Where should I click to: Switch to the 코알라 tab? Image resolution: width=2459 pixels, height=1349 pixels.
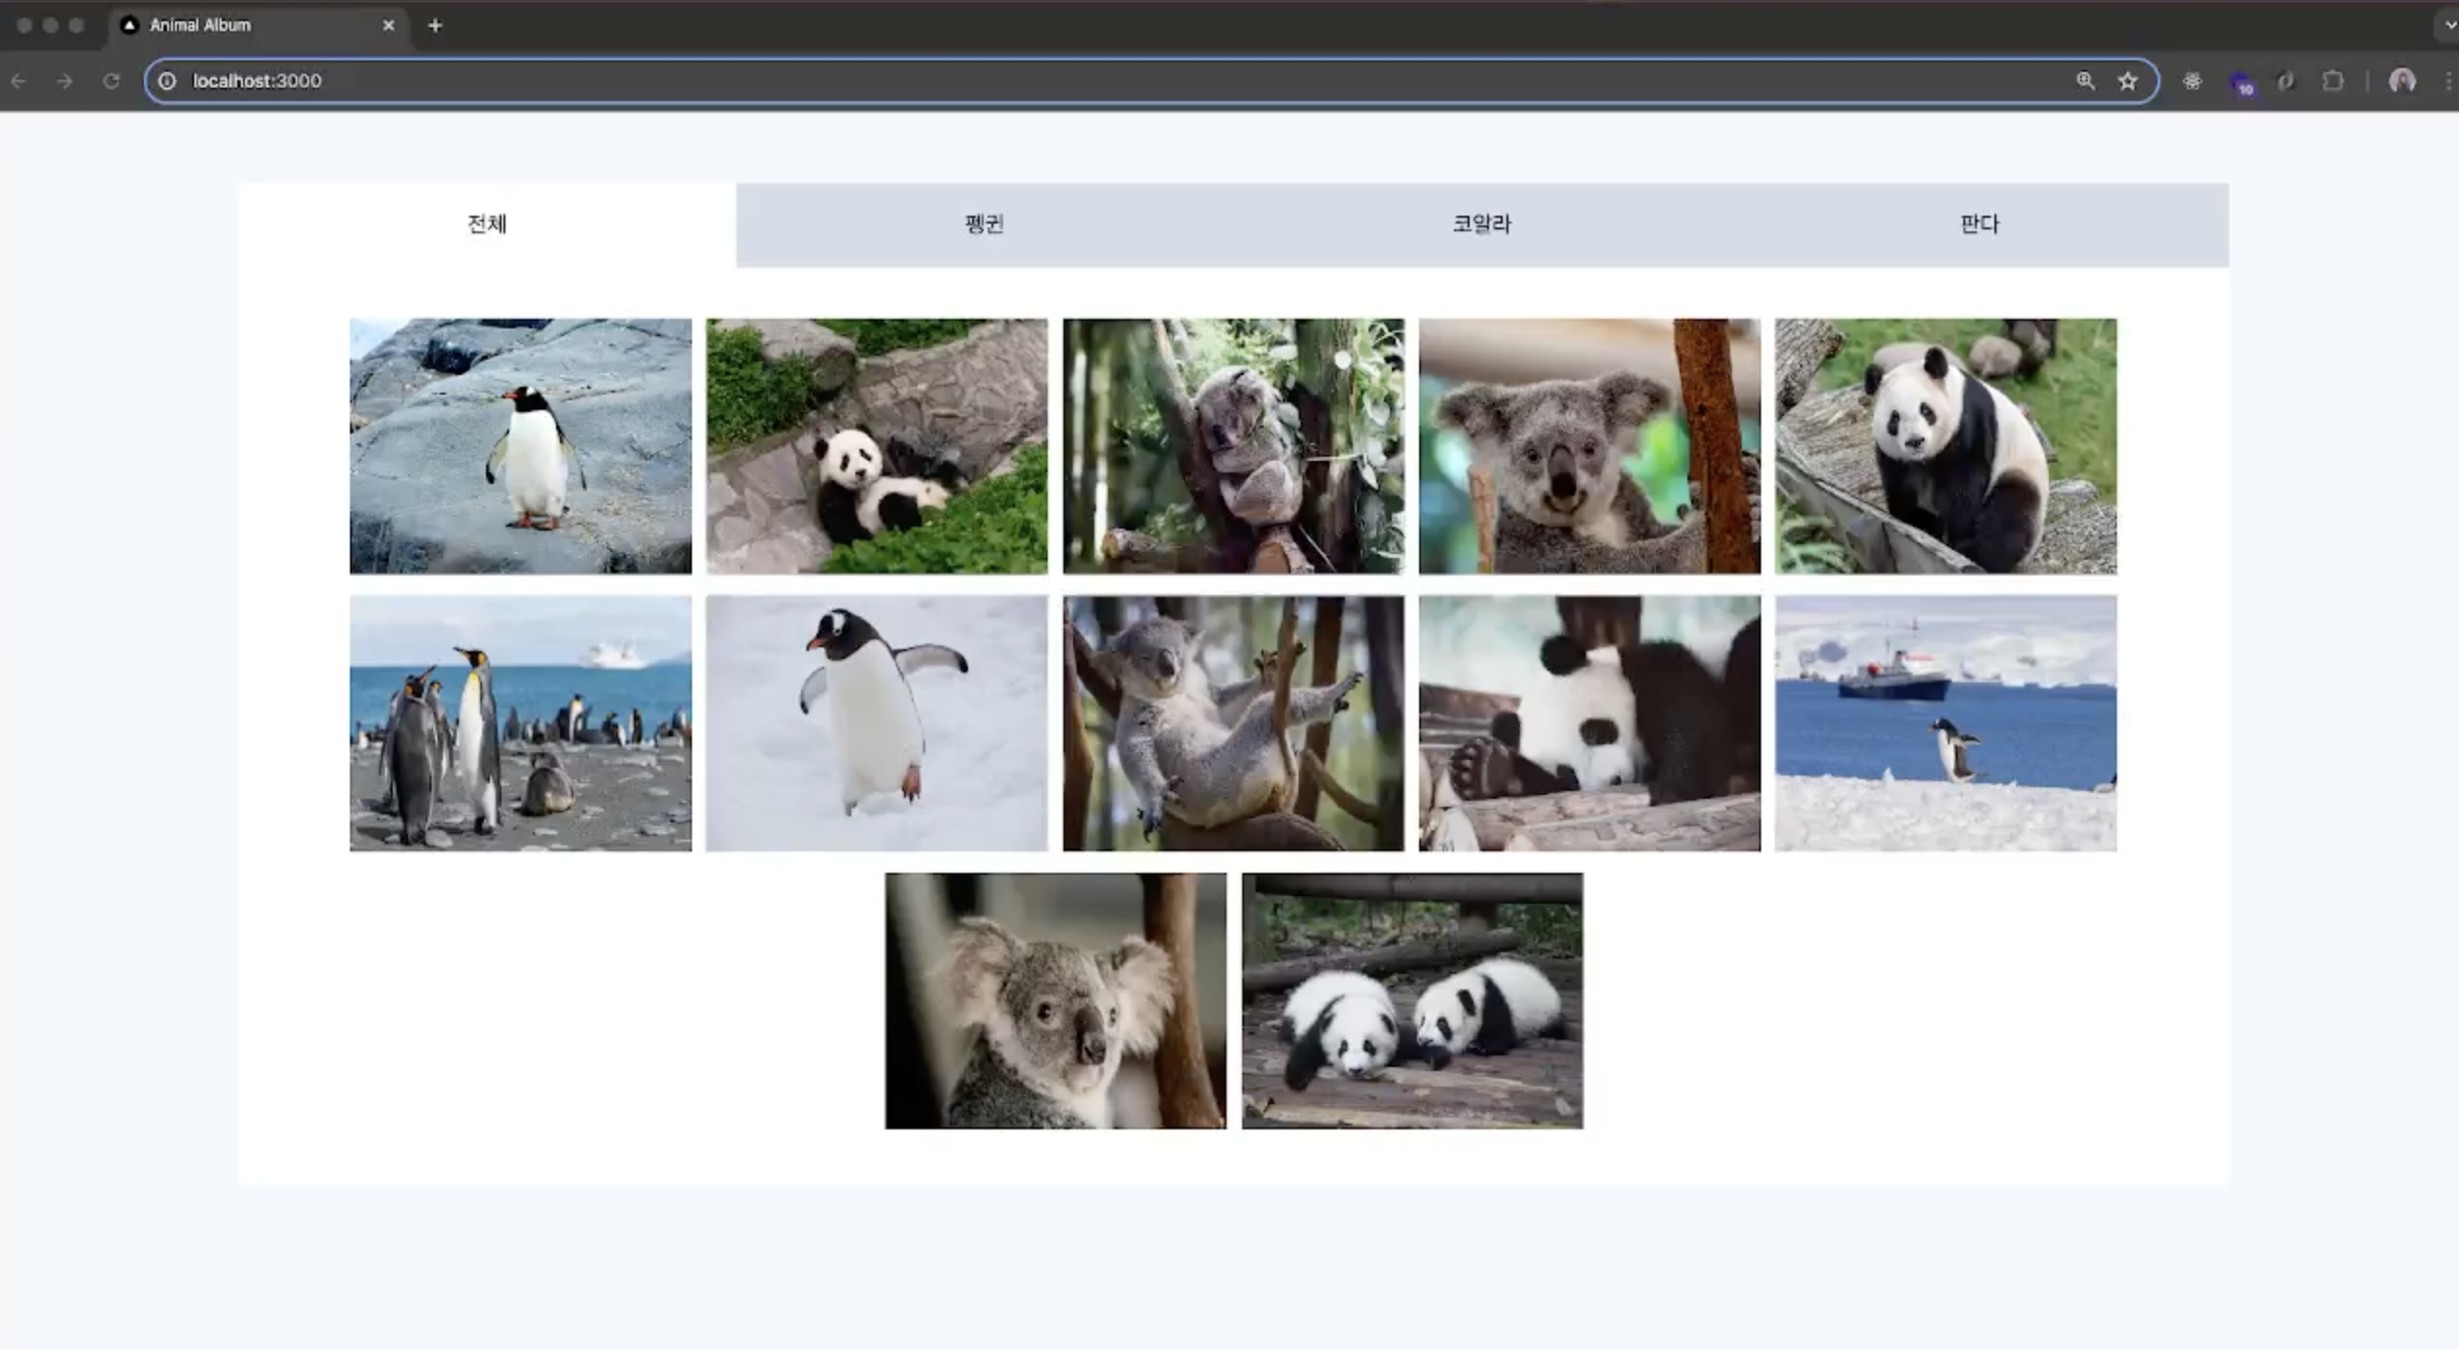[x=1481, y=225]
